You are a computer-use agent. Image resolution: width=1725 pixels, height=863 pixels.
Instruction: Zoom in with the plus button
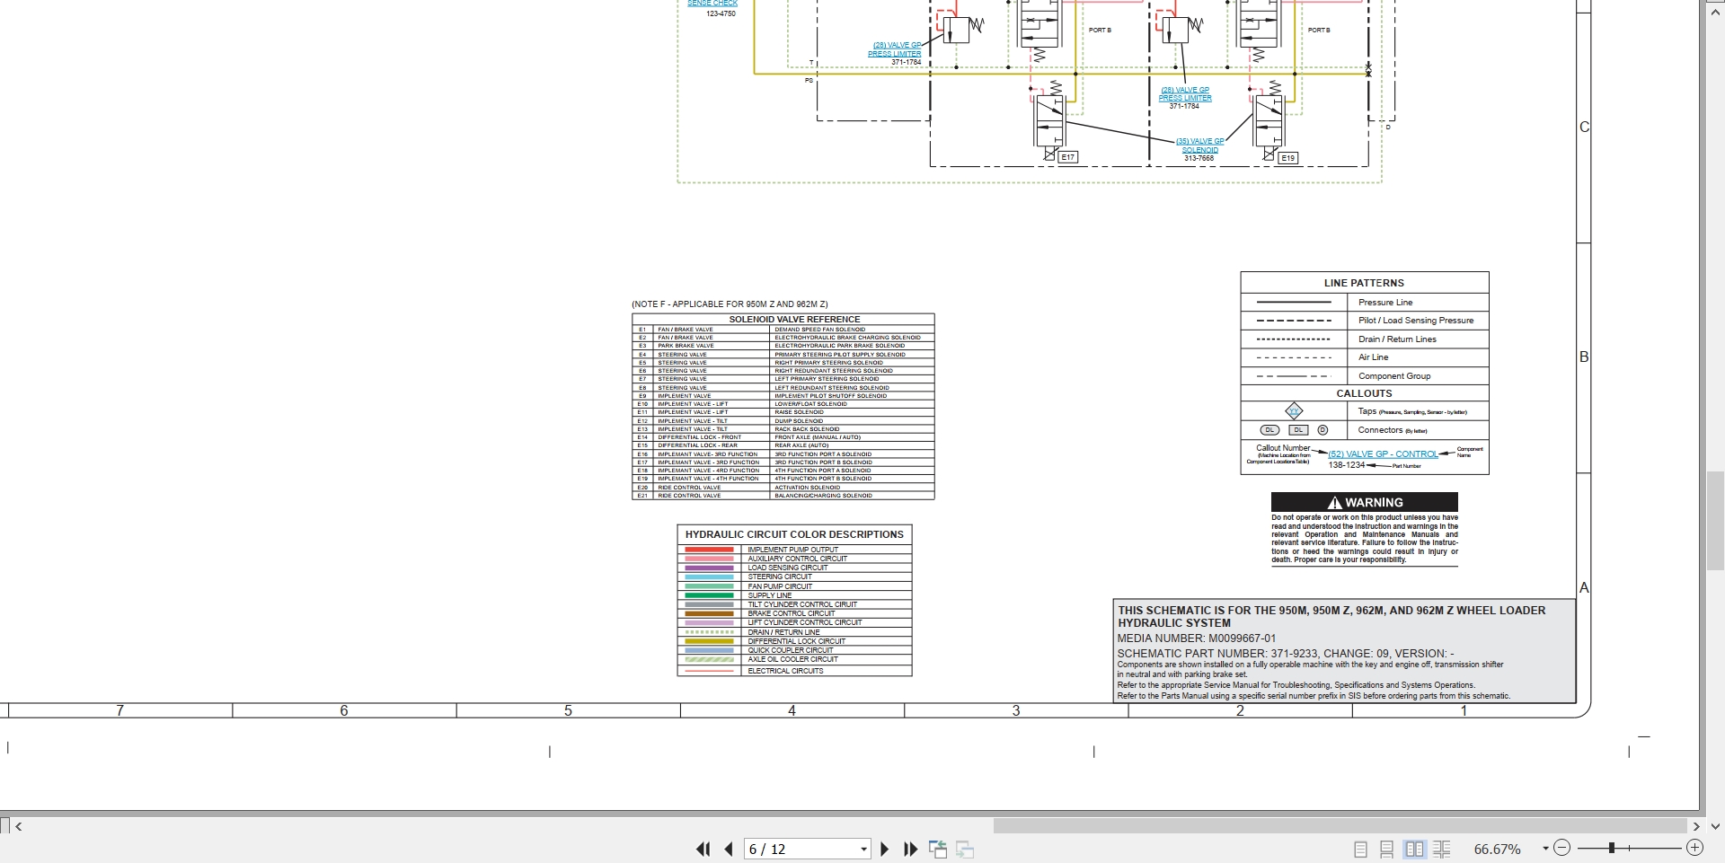(x=1694, y=848)
